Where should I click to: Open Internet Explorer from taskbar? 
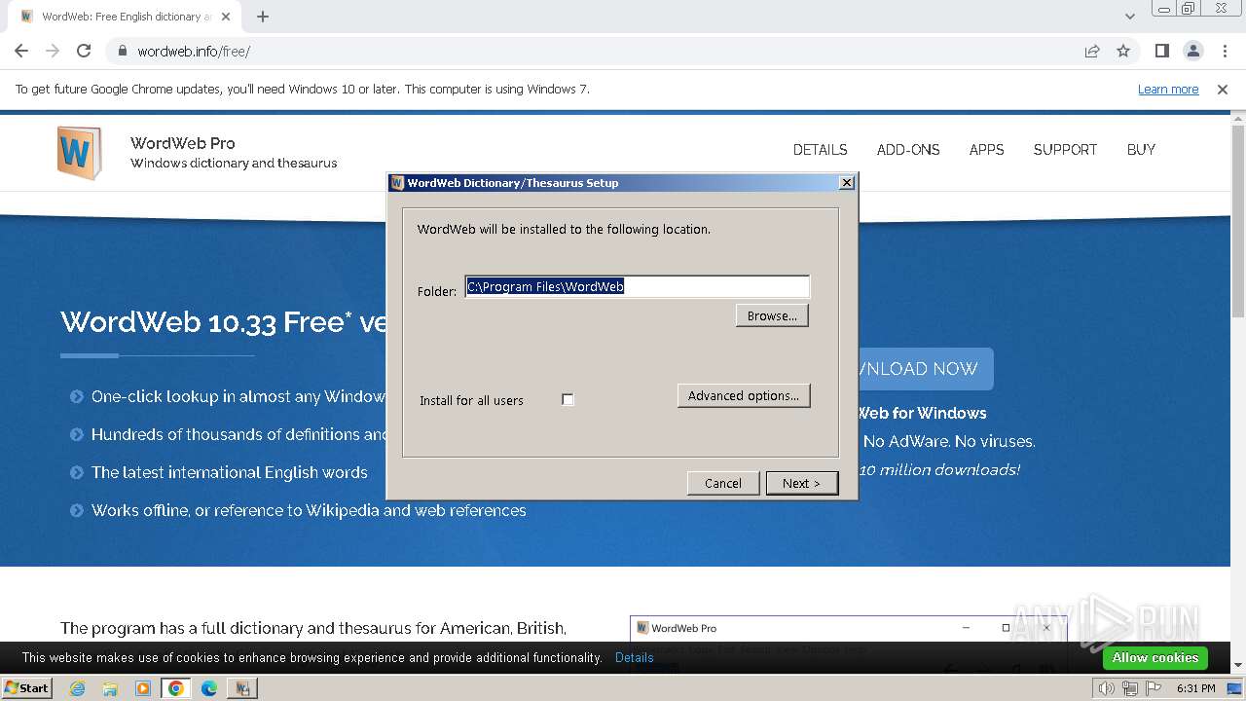coord(78,688)
